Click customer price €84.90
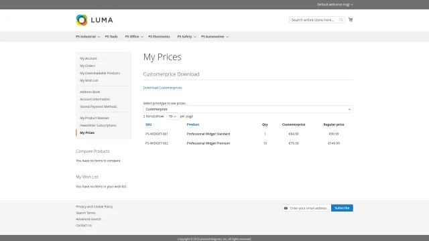This screenshot has width=429, height=241. [x=294, y=134]
